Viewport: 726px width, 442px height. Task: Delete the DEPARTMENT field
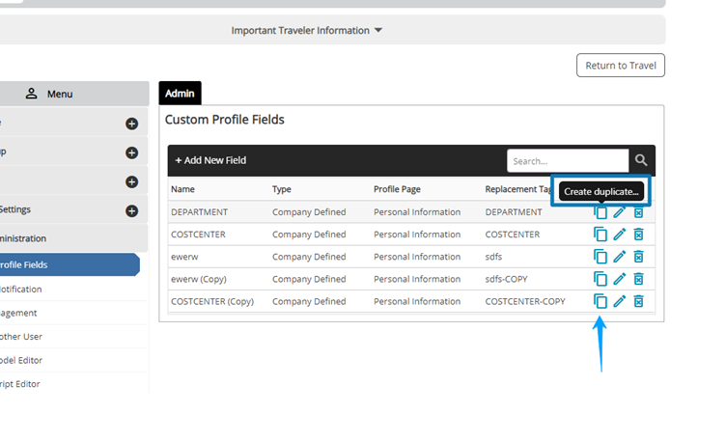[x=638, y=212]
